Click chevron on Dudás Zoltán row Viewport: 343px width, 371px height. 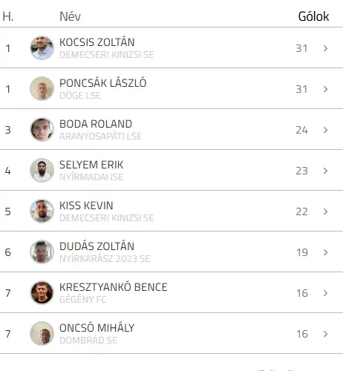326,252
